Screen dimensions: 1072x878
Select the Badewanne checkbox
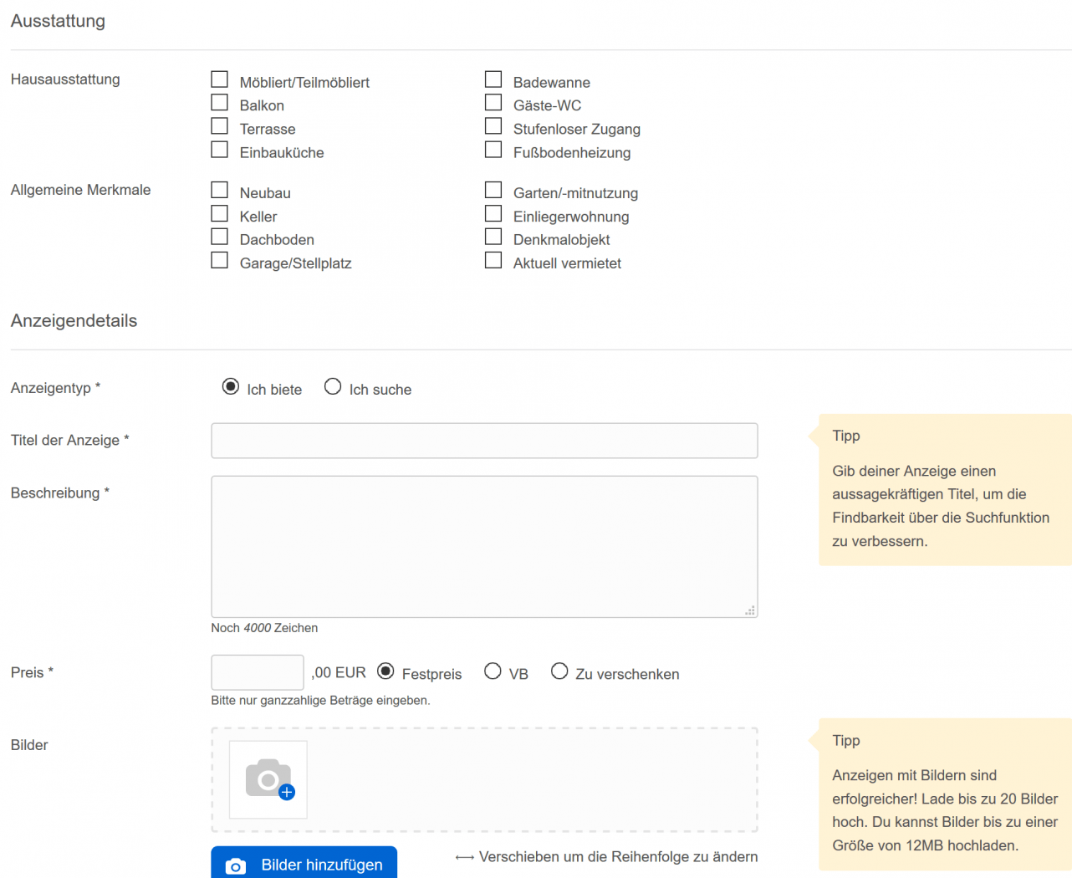pyautogui.click(x=493, y=79)
